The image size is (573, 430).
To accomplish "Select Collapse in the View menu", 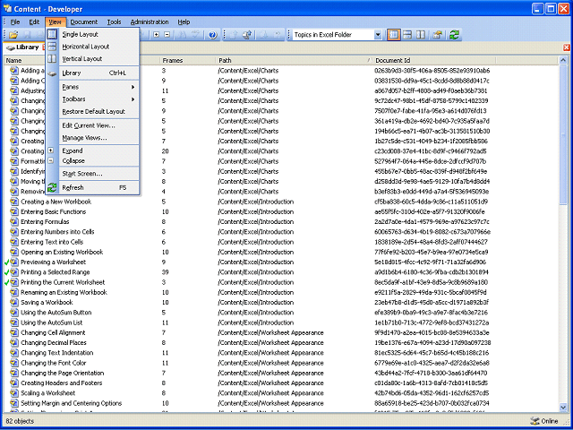I will pos(92,161).
